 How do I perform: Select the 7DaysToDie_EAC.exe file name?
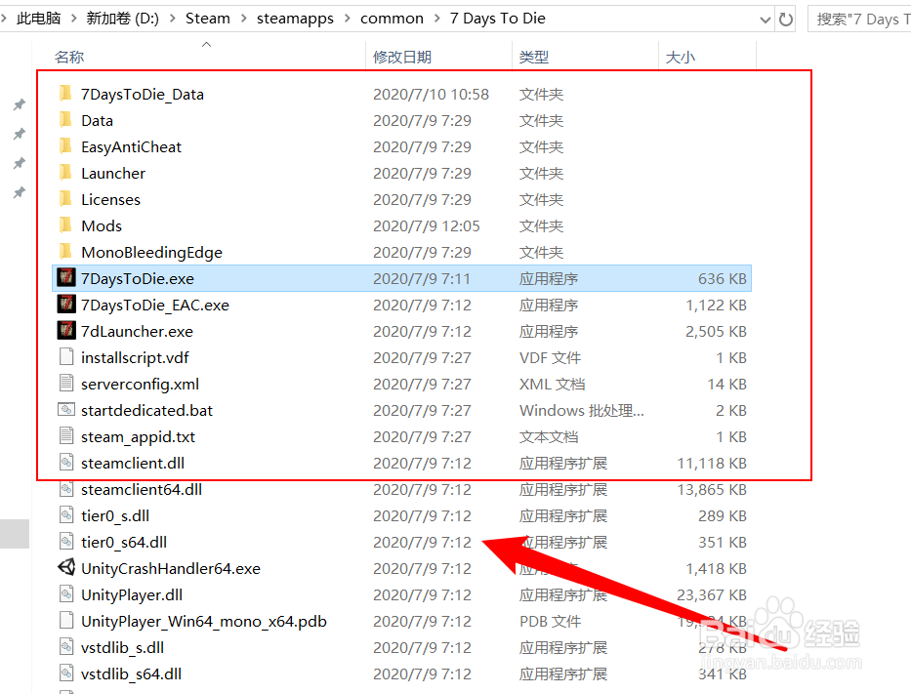point(155,305)
